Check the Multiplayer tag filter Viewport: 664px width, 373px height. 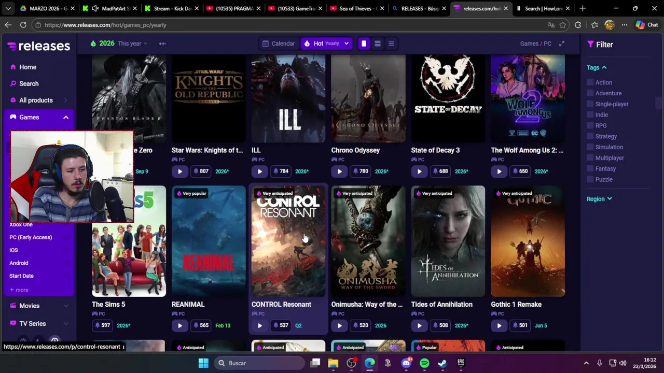pos(590,158)
